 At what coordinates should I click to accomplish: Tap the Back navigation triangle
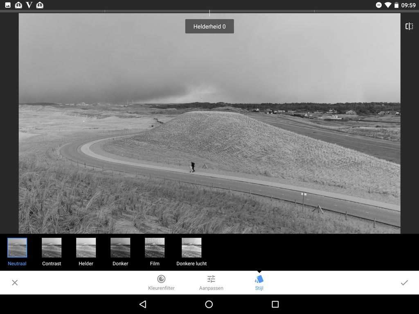pos(143,304)
